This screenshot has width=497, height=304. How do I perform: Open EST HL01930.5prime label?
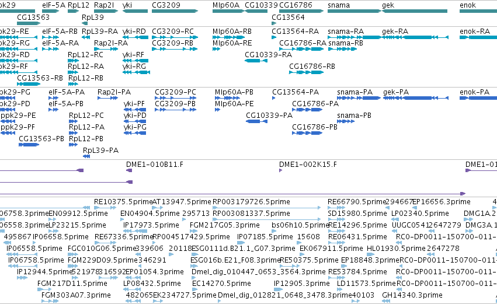396,249
